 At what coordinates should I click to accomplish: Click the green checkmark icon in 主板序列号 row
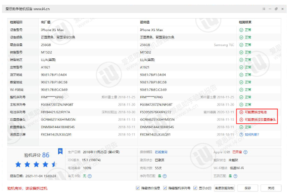click(241, 105)
